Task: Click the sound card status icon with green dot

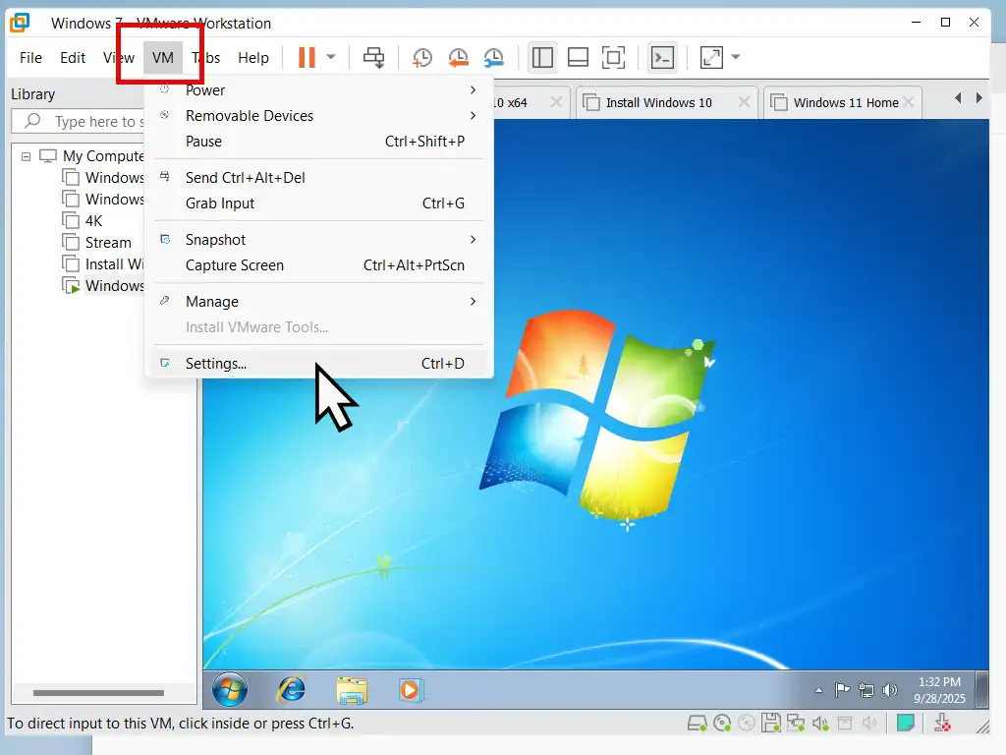Action: pos(820,724)
